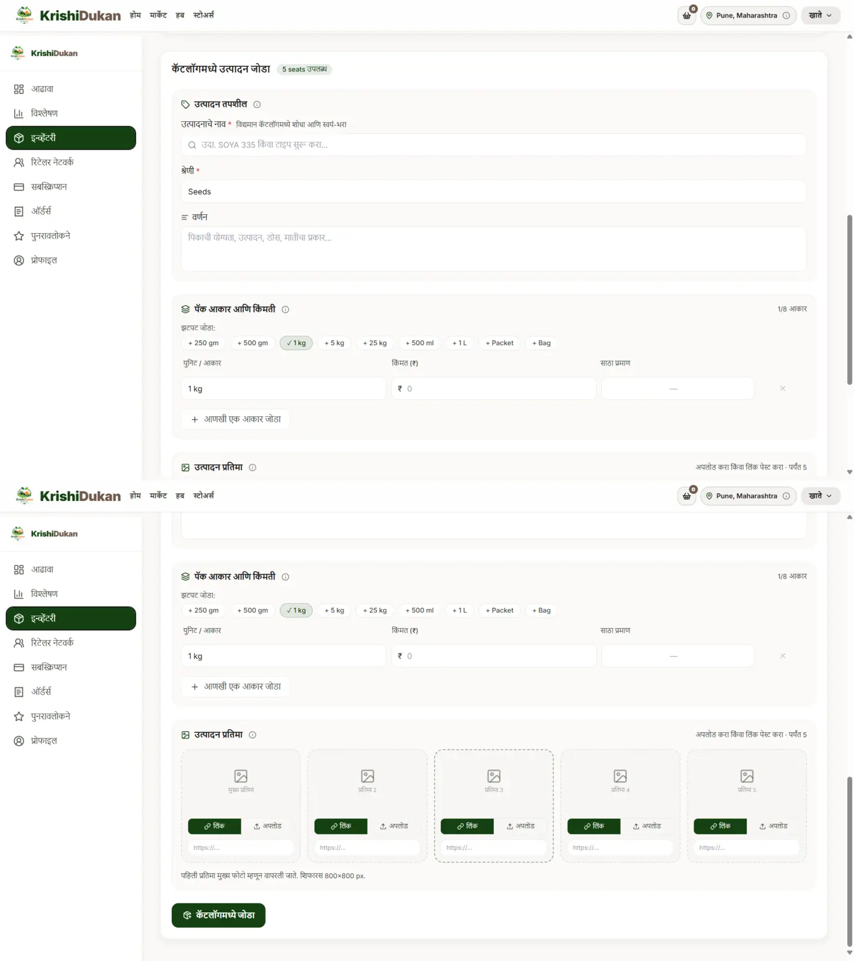Expand the खाते account dropdown in the lower header
Viewport: 854px width, 961px height.
coord(820,496)
